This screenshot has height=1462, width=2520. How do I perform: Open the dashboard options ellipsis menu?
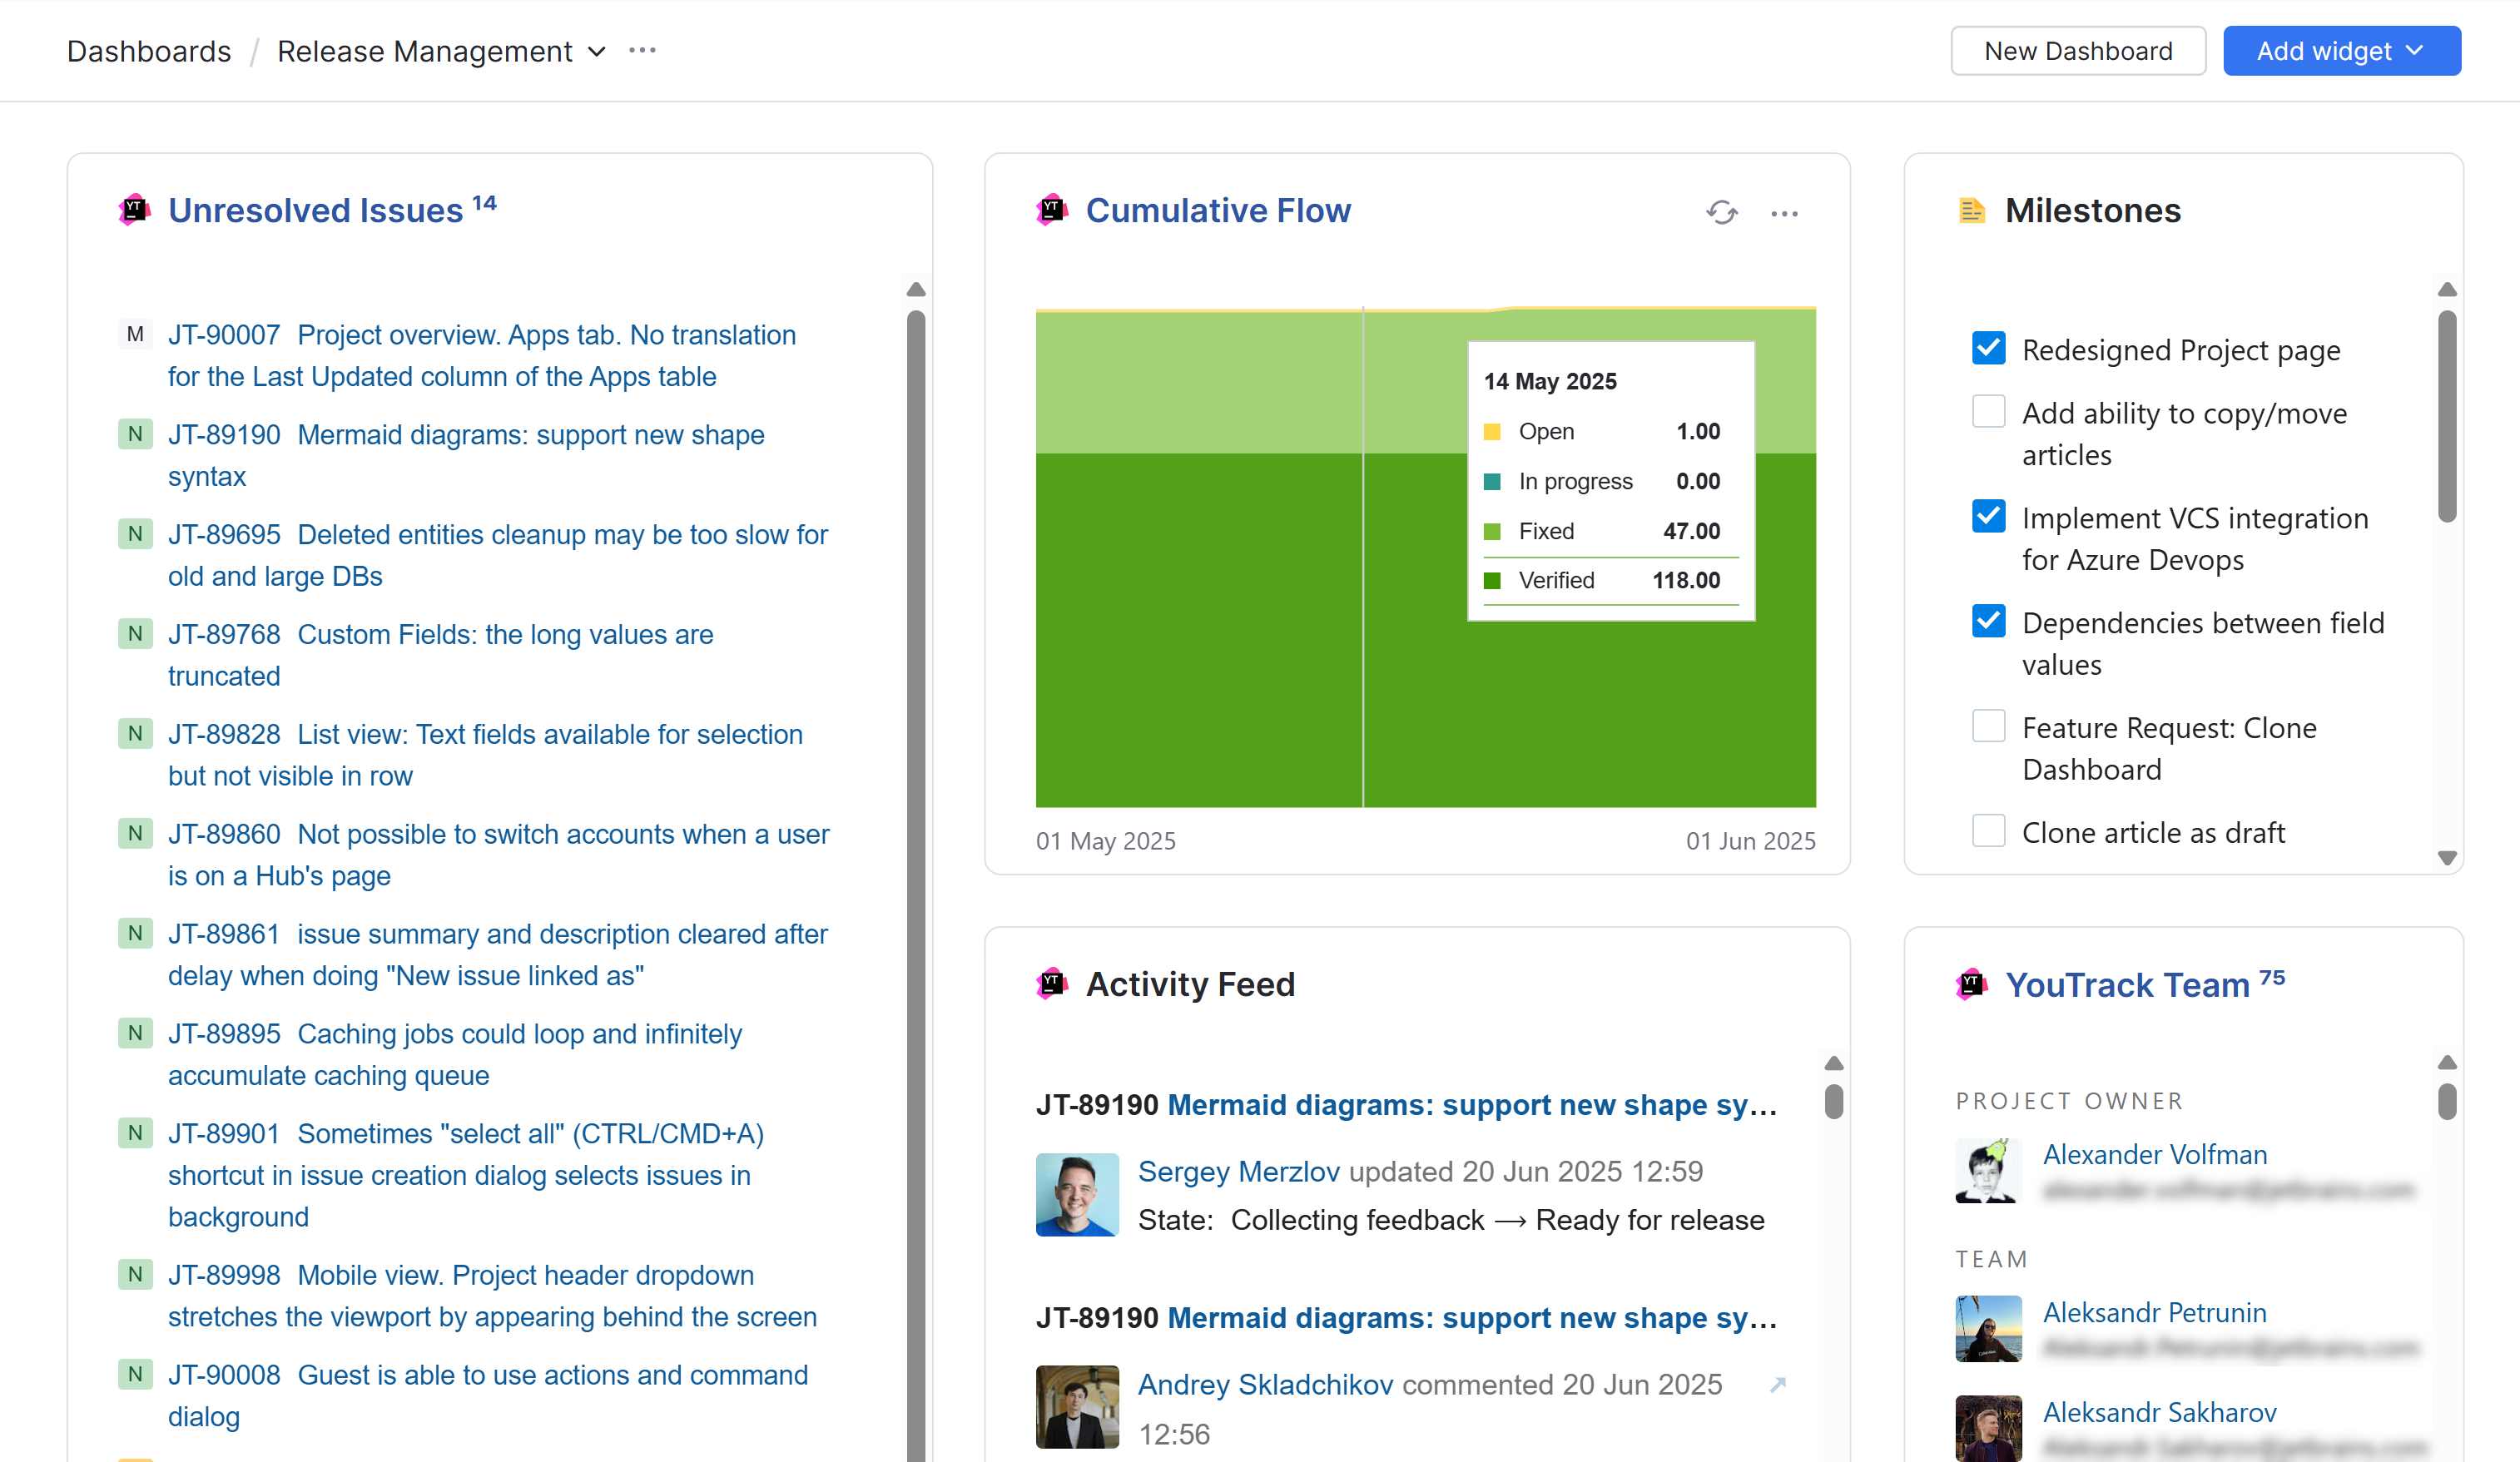(x=642, y=49)
